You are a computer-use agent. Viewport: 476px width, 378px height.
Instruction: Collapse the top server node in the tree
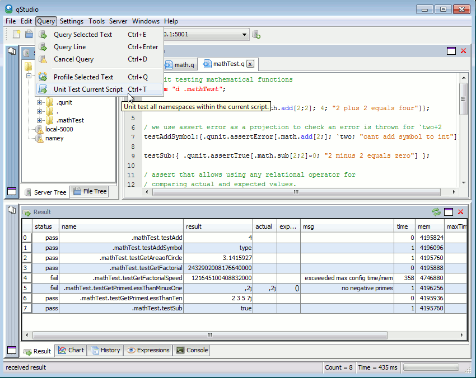coord(29,76)
